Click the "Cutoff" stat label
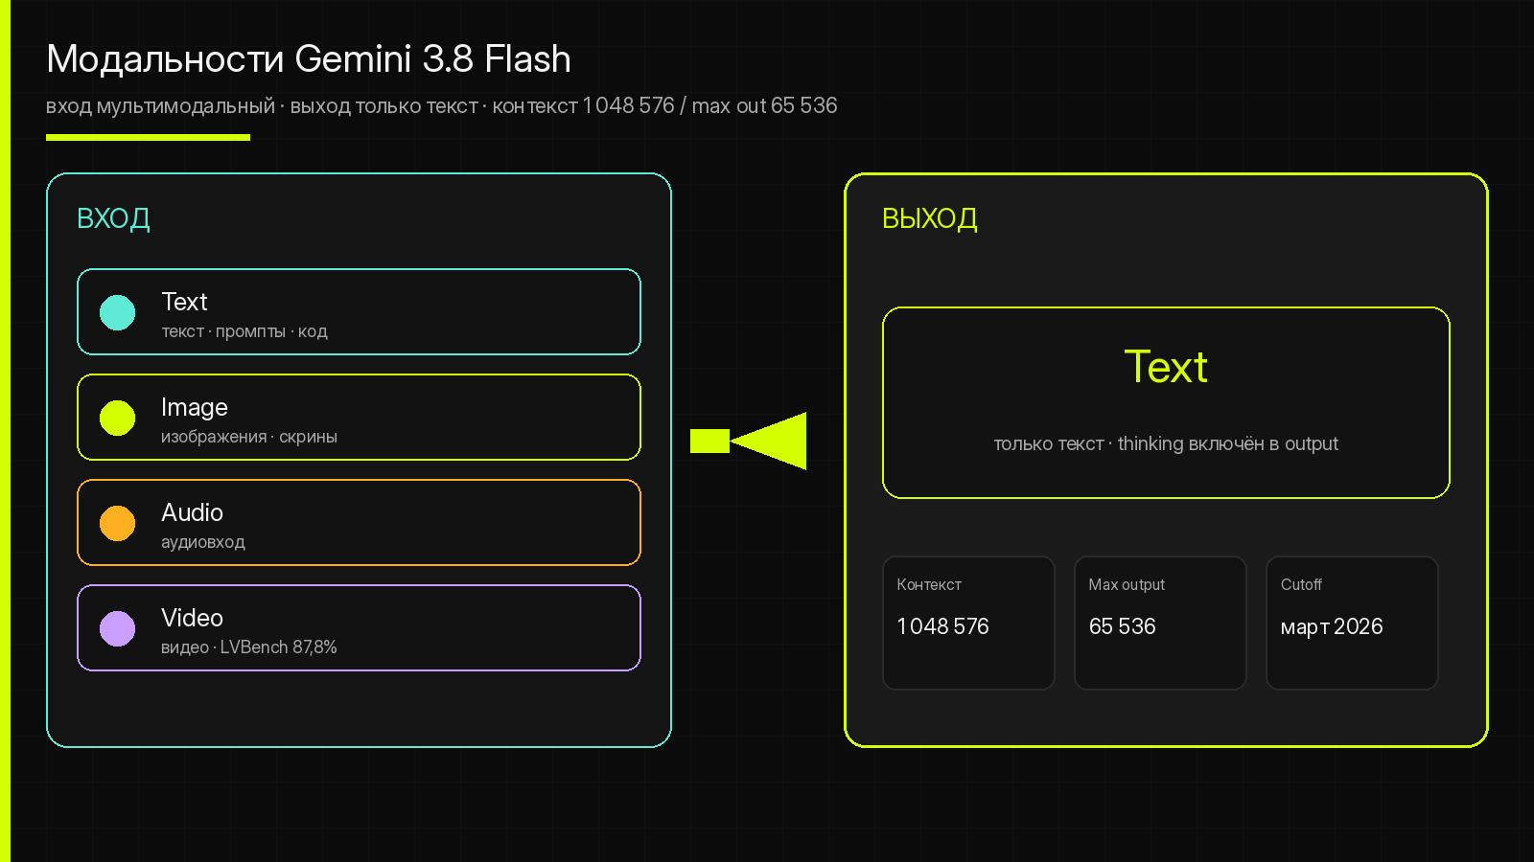 [x=1301, y=584]
